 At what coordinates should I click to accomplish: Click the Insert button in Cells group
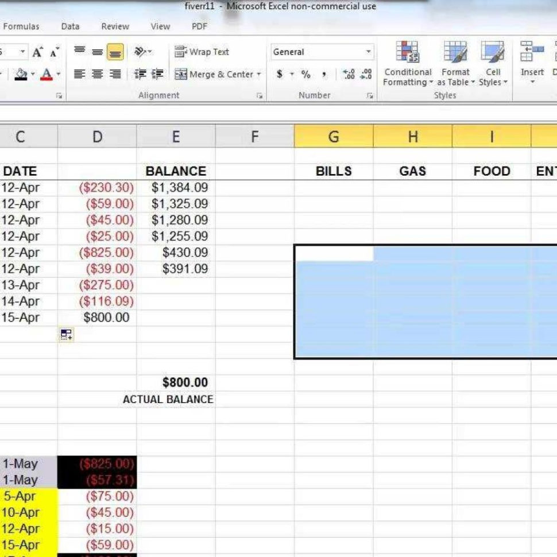533,64
